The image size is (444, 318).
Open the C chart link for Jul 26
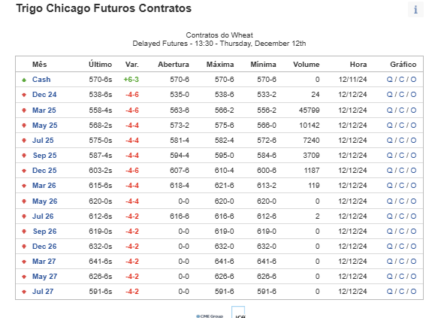(x=401, y=217)
